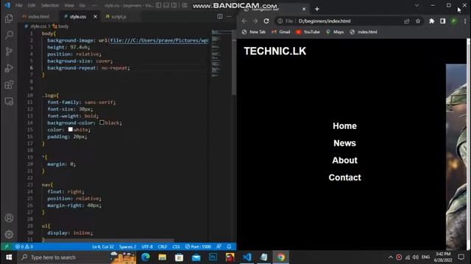Image resolution: width=471 pixels, height=264 pixels.
Task: Open the editor More Actions ellipsis
Action: pos(229,16)
